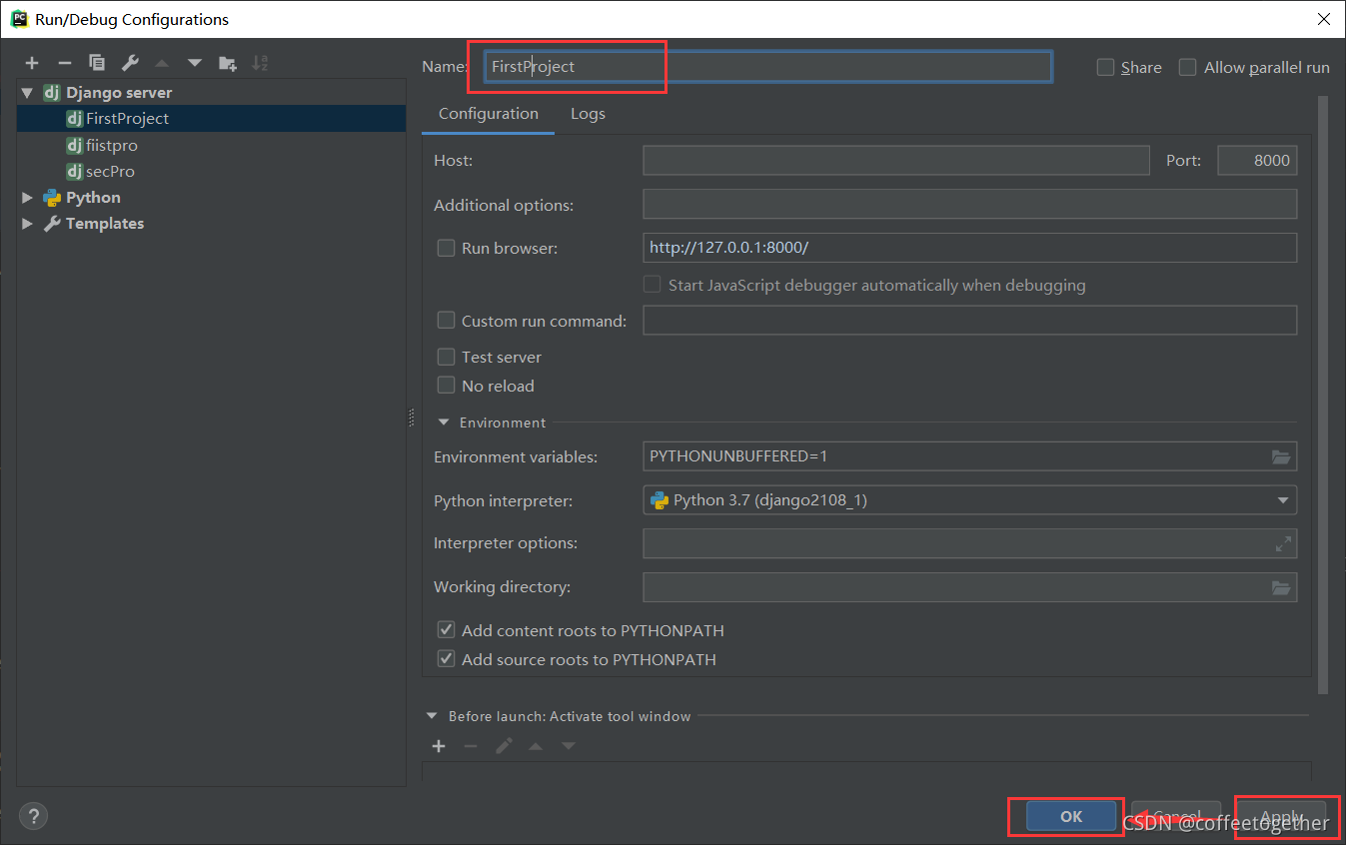The image size is (1346, 845).
Task: Click the Add New Configuration plus icon
Action: point(32,63)
